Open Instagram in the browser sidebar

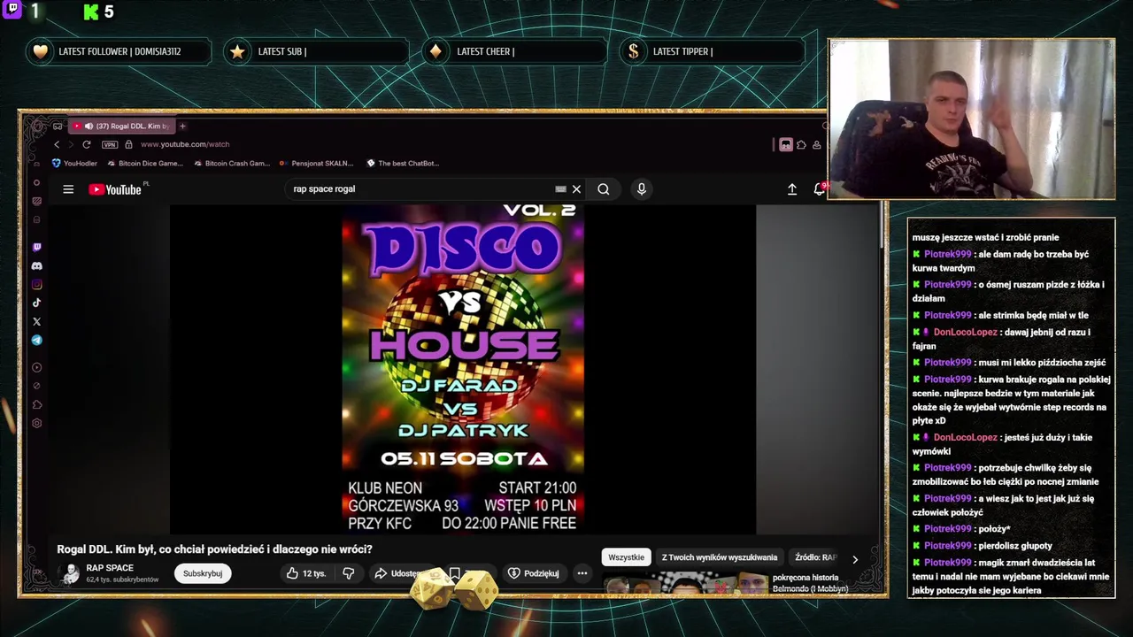[x=36, y=285]
